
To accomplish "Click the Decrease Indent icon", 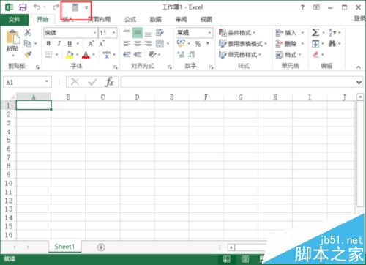I will (127, 54).
